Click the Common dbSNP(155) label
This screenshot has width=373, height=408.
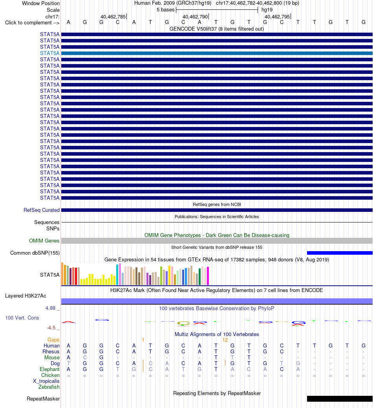pyautogui.click(x=35, y=253)
